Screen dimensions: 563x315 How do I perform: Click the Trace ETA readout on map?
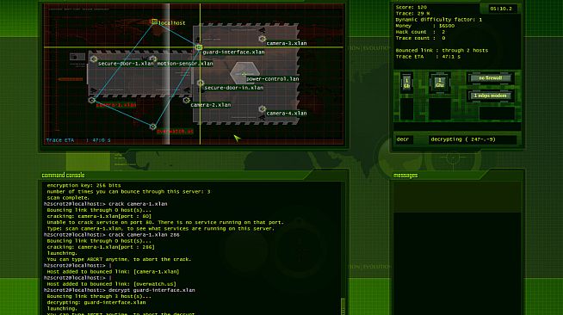click(x=78, y=140)
